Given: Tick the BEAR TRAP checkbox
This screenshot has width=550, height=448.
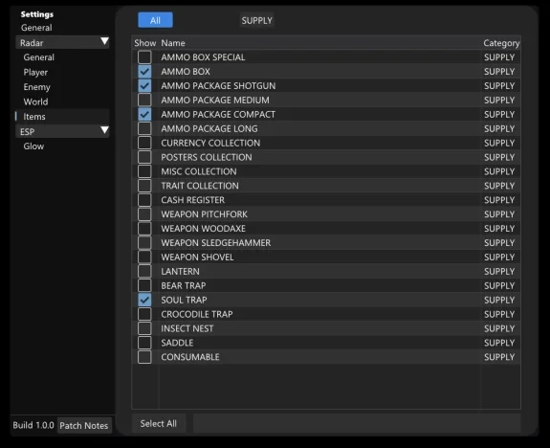Looking at the screenshot, I should pos(144,285).
